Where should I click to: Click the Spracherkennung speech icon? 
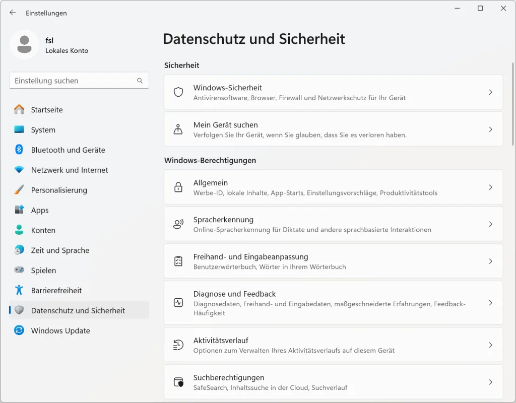pos(178,224)
